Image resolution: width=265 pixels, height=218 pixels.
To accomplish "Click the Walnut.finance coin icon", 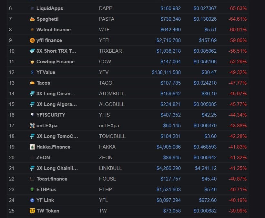I will click(x=32, y=30).
